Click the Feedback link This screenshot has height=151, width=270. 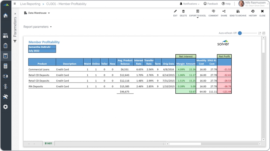click(x=211, y=4)
